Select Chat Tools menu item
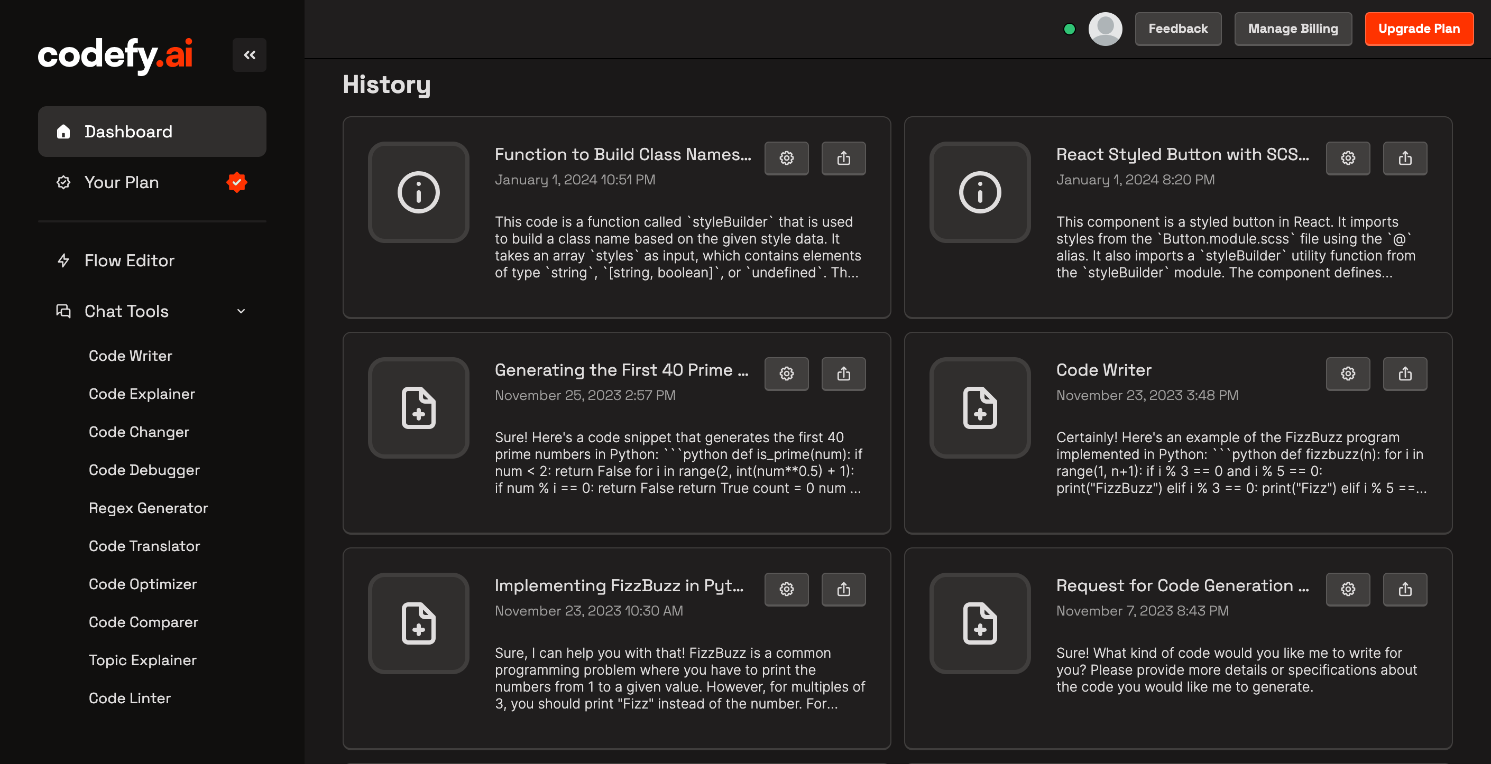Image resolution: width=1491 pixels, height=764 pixels. tap(152, 311)
